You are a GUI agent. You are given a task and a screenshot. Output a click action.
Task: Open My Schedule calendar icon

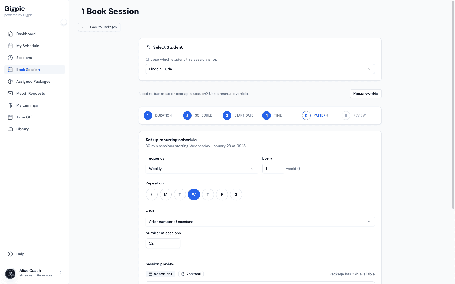click(x=10, y=46)
